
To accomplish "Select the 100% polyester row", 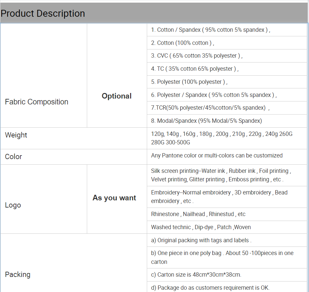I will [x=189, y=82].
